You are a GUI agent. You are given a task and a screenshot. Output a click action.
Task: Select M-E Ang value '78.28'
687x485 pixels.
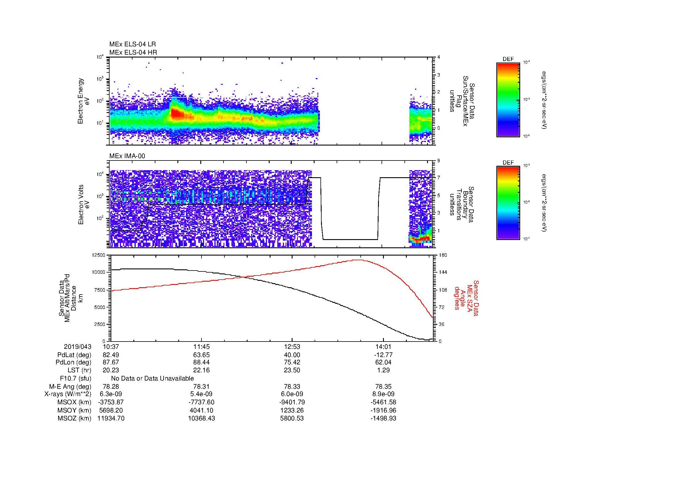[x=111, y=387]
